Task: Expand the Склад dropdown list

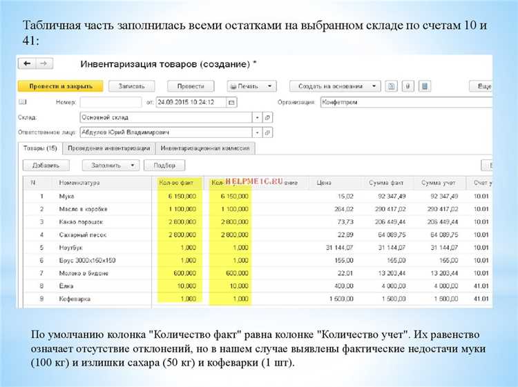Action: tap(257, 117)
